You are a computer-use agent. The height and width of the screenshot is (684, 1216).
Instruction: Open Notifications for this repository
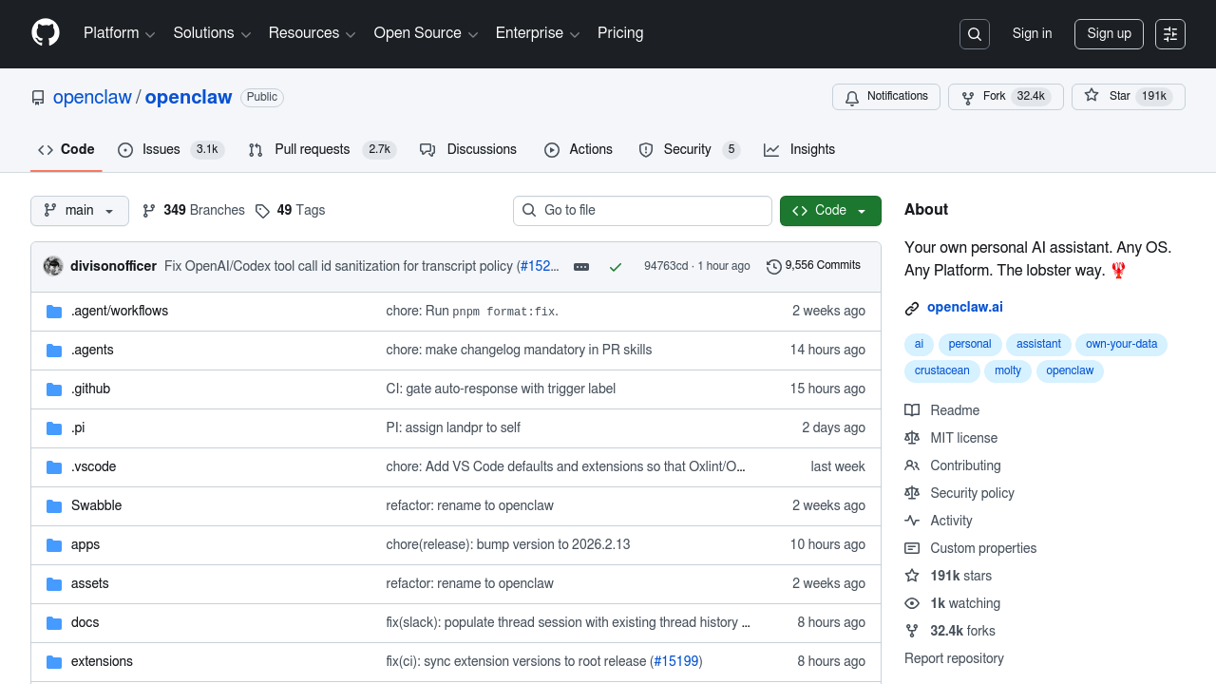[886, 97]
